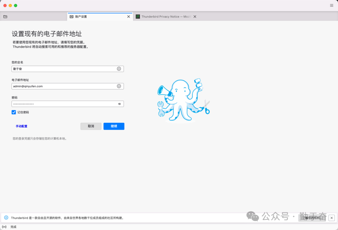Viewport: 338px width, 230px height.
Task: Click the info icon beside the full name field
Action: 119,69
